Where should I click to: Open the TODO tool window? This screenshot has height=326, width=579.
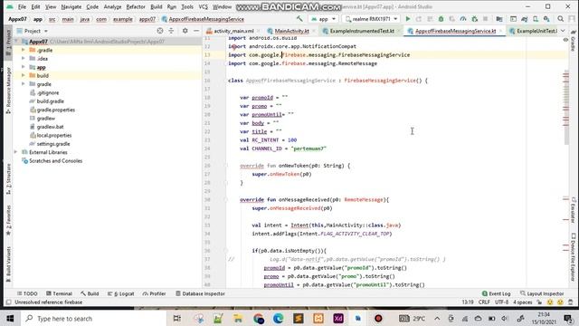coord(27,293)
